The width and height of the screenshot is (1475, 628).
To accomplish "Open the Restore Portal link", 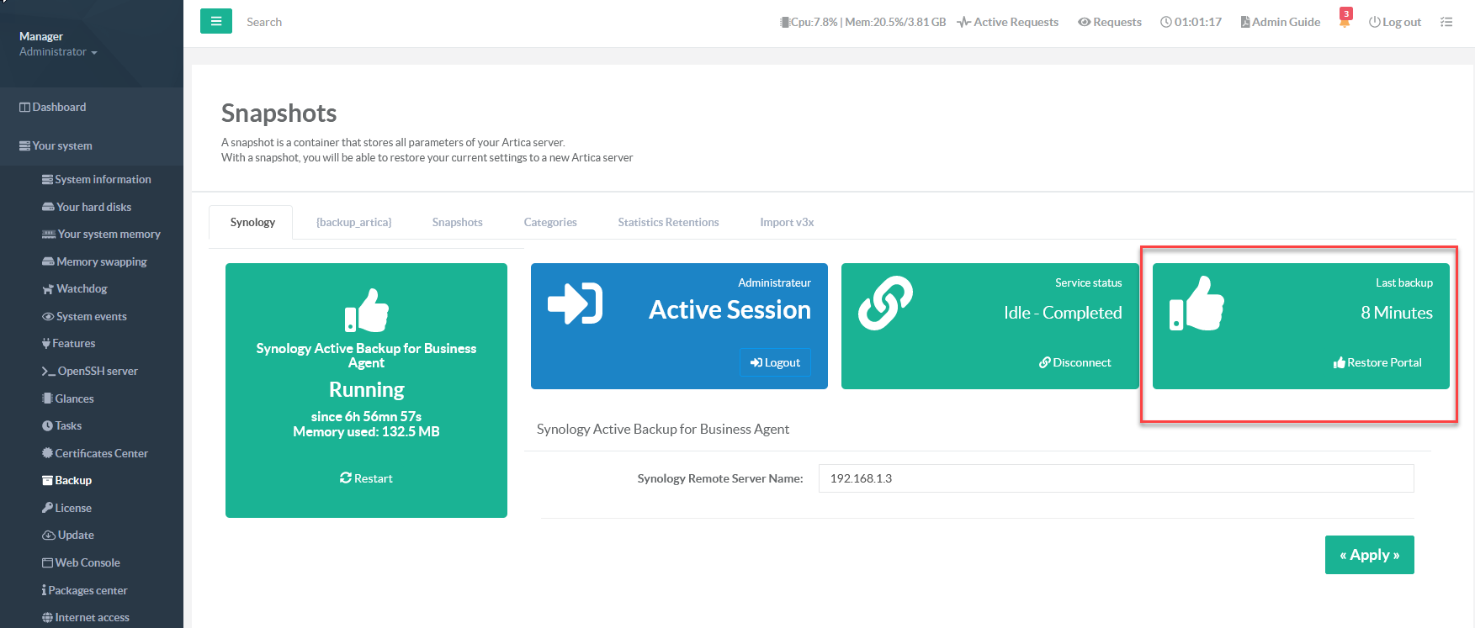I will tap(1377, 362).
